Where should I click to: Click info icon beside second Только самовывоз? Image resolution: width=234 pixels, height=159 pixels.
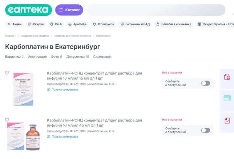49,137
